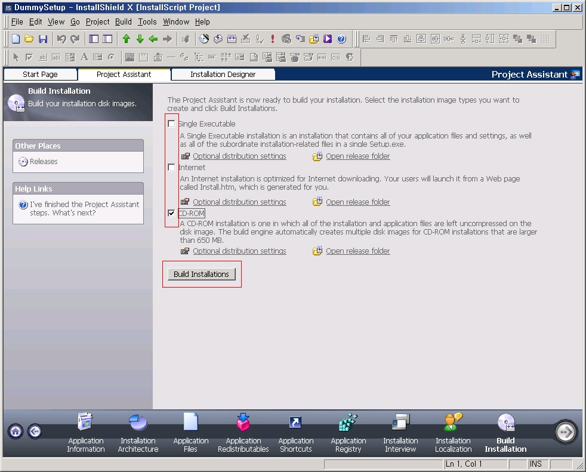Click Open release folder under Internet
This screenshot has width=586, height=472.
click(357, 202)
